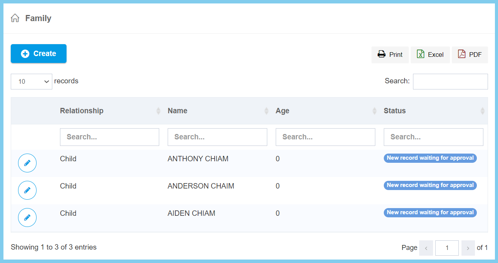Go to the next page arrow
This screenshot has width=498, height=263.
point(468,248)
